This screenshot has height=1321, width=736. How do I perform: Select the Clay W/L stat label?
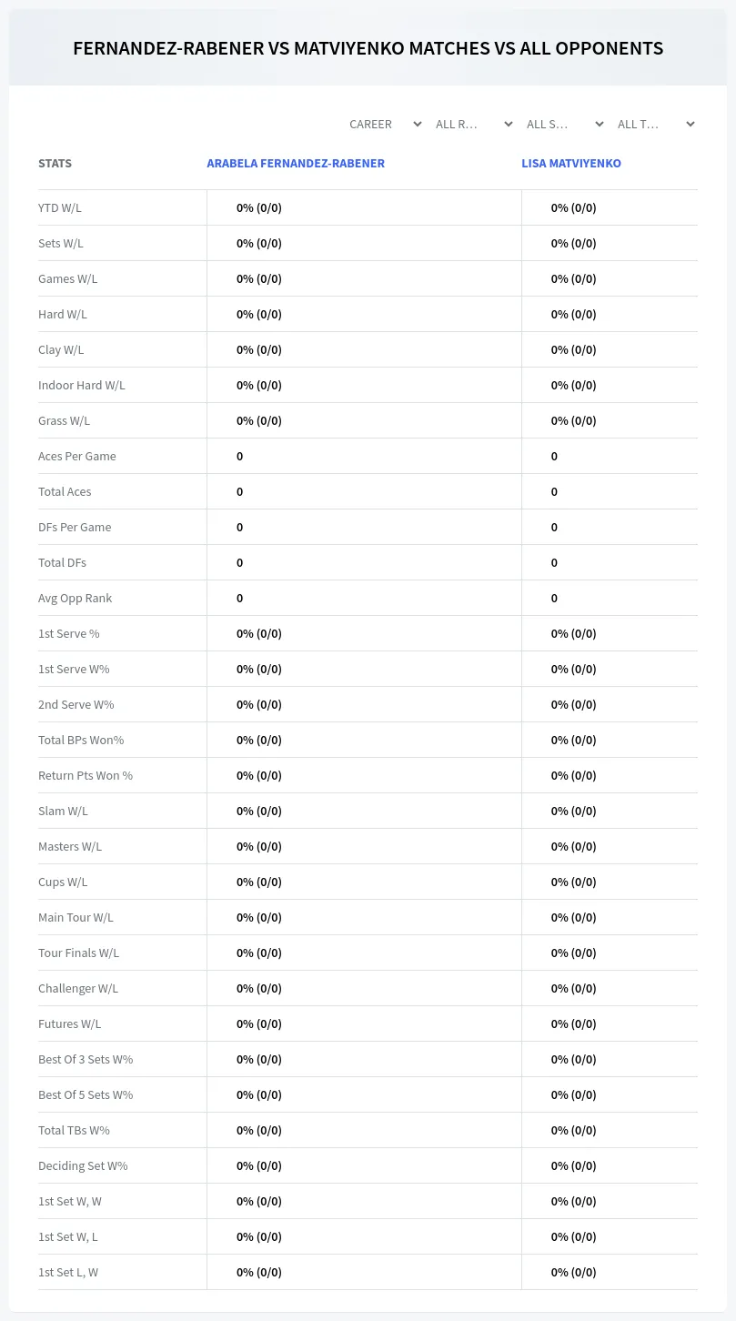[61, 349]
